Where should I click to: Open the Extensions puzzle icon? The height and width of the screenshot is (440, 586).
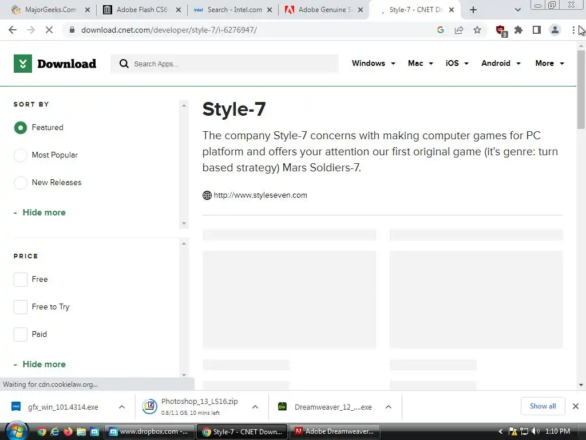pos(518,30)
